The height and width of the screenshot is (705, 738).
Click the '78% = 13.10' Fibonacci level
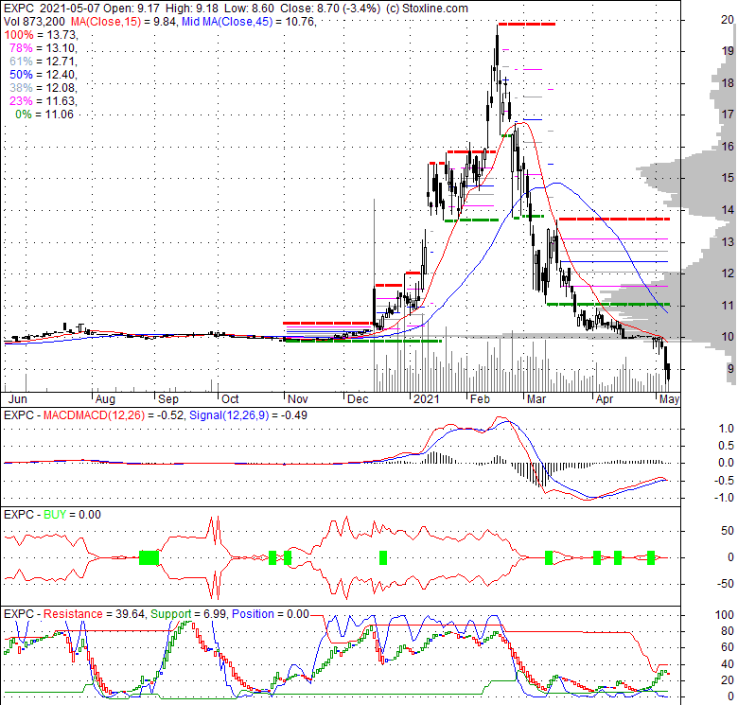pos(43,48)
